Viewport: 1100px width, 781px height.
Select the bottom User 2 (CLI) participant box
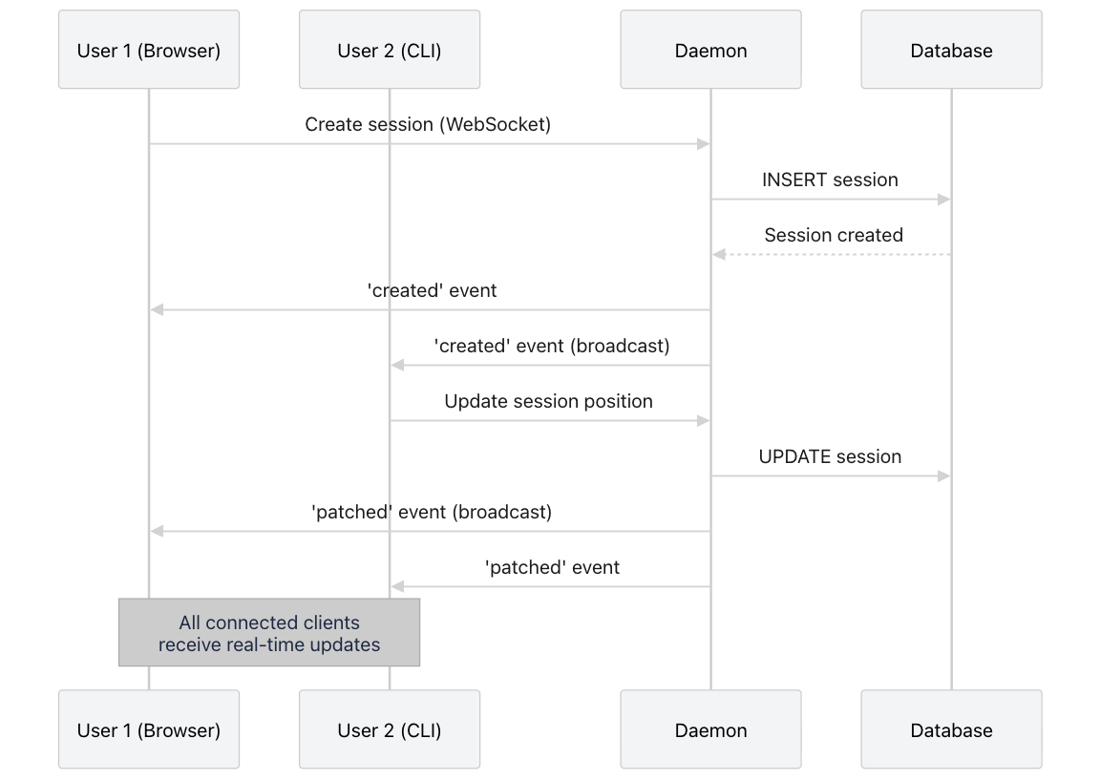(390, 730)
